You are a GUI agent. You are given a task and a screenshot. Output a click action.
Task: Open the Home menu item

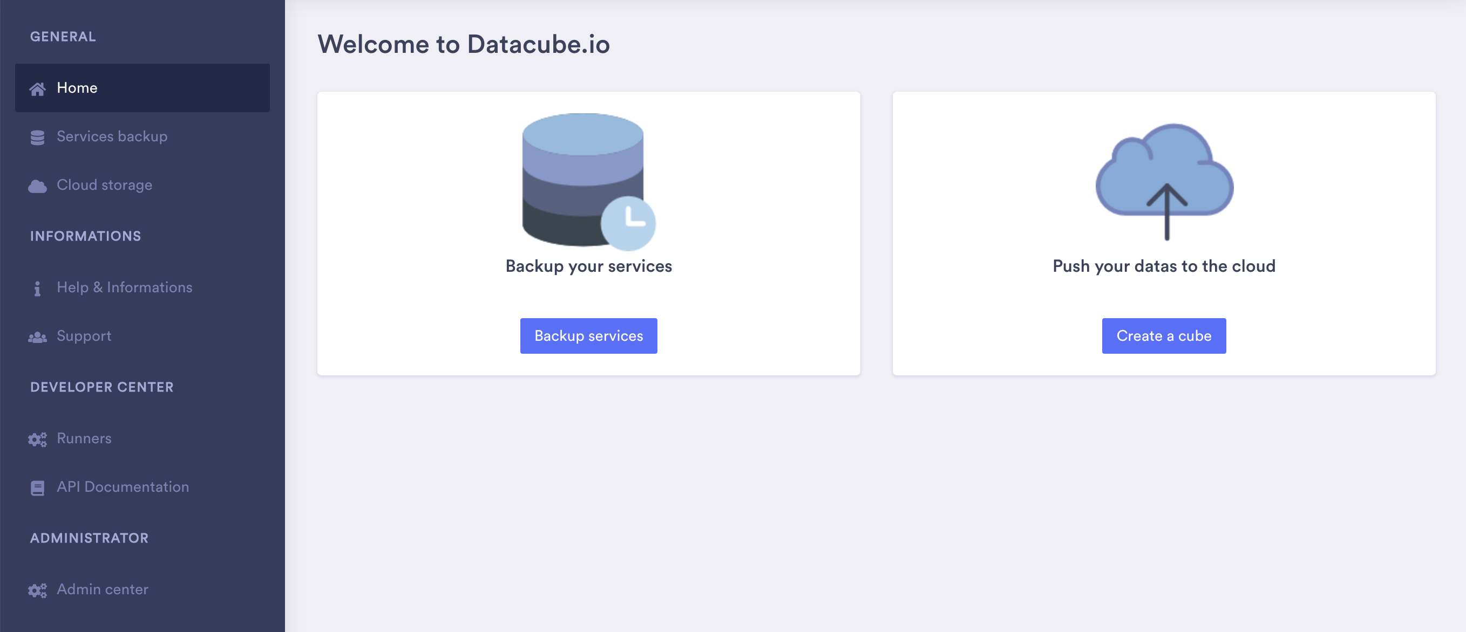coord(142,87)
